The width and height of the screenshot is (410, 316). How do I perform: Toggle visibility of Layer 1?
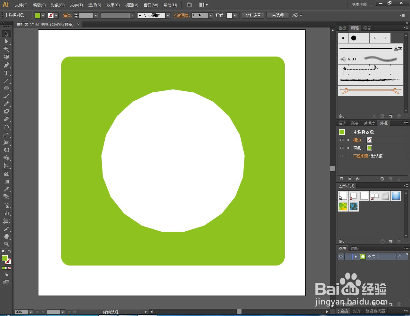click(341, 257)
